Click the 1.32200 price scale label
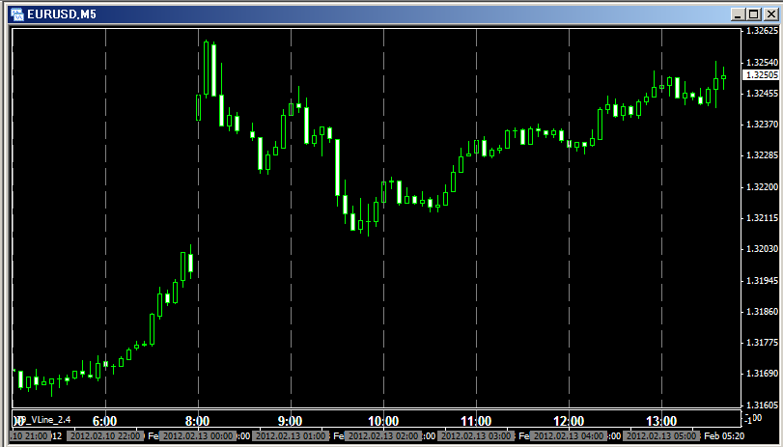Image resolution: width=783 pixels, height=447 pixels. (760, 186)
